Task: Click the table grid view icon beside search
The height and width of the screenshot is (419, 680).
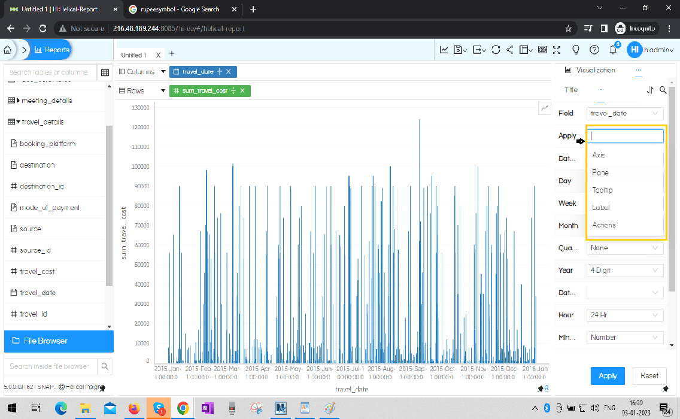Action: click(x=105, y=72)
